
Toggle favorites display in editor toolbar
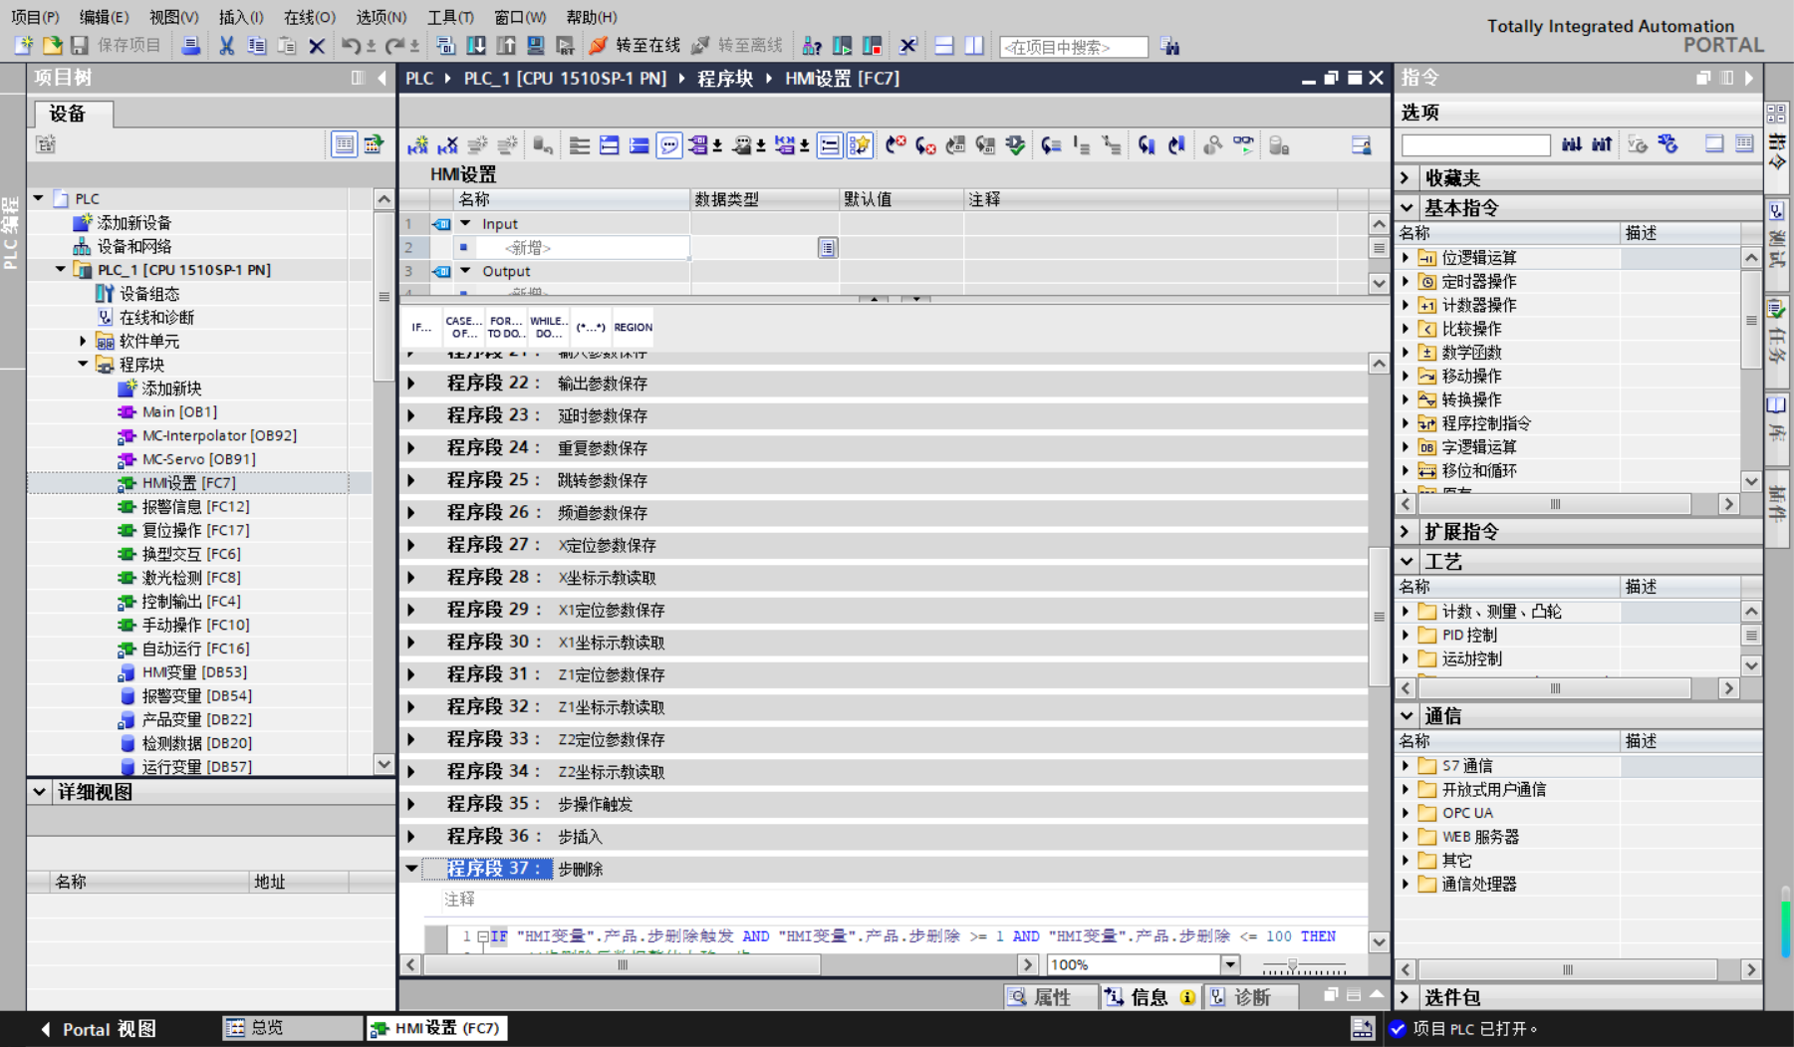coord(859,145)
